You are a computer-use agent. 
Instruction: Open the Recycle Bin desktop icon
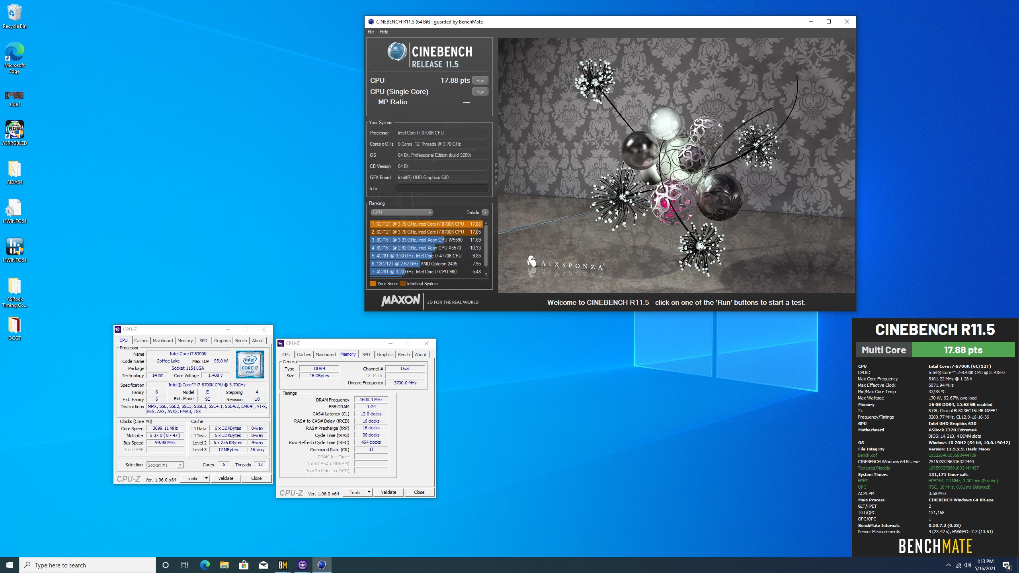[14, 16]
